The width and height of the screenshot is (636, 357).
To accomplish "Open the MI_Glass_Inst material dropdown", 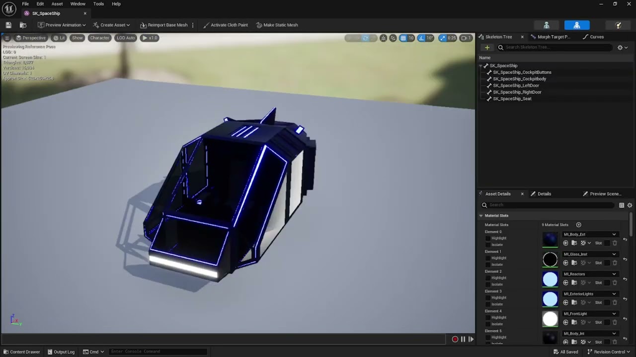I will [590, 254].
